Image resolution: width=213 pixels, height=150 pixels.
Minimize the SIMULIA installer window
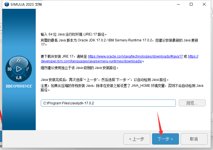point(178,5)
